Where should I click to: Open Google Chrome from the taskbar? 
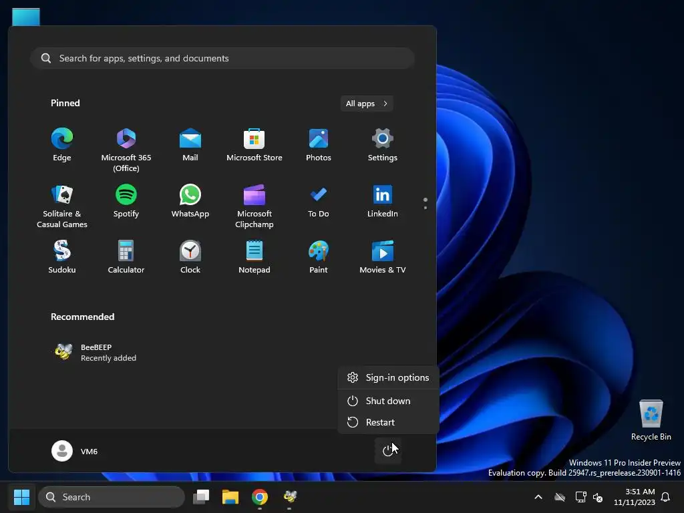260,497
